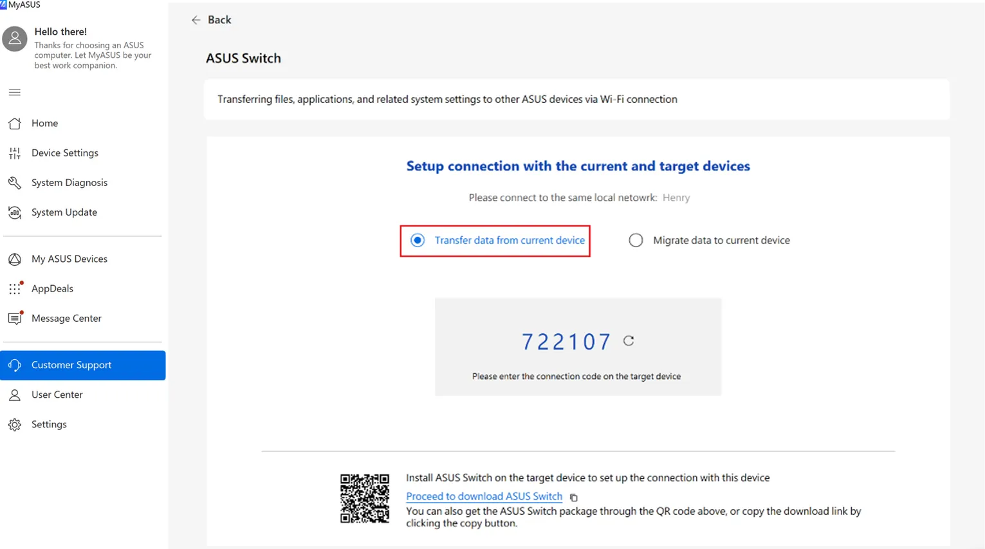Click the ASUS Switch QR code
985x549 pixels.
click(365, 499)
